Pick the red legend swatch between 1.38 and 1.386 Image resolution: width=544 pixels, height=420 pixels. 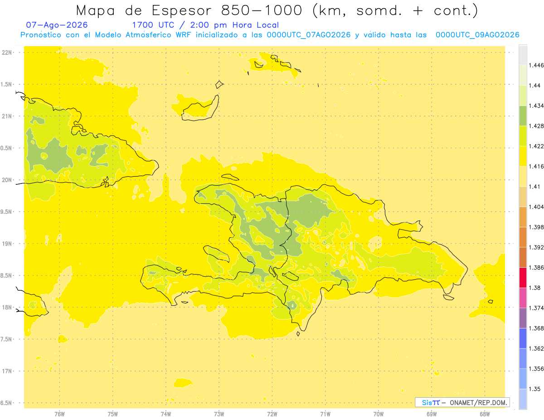[x=523, y=278]
